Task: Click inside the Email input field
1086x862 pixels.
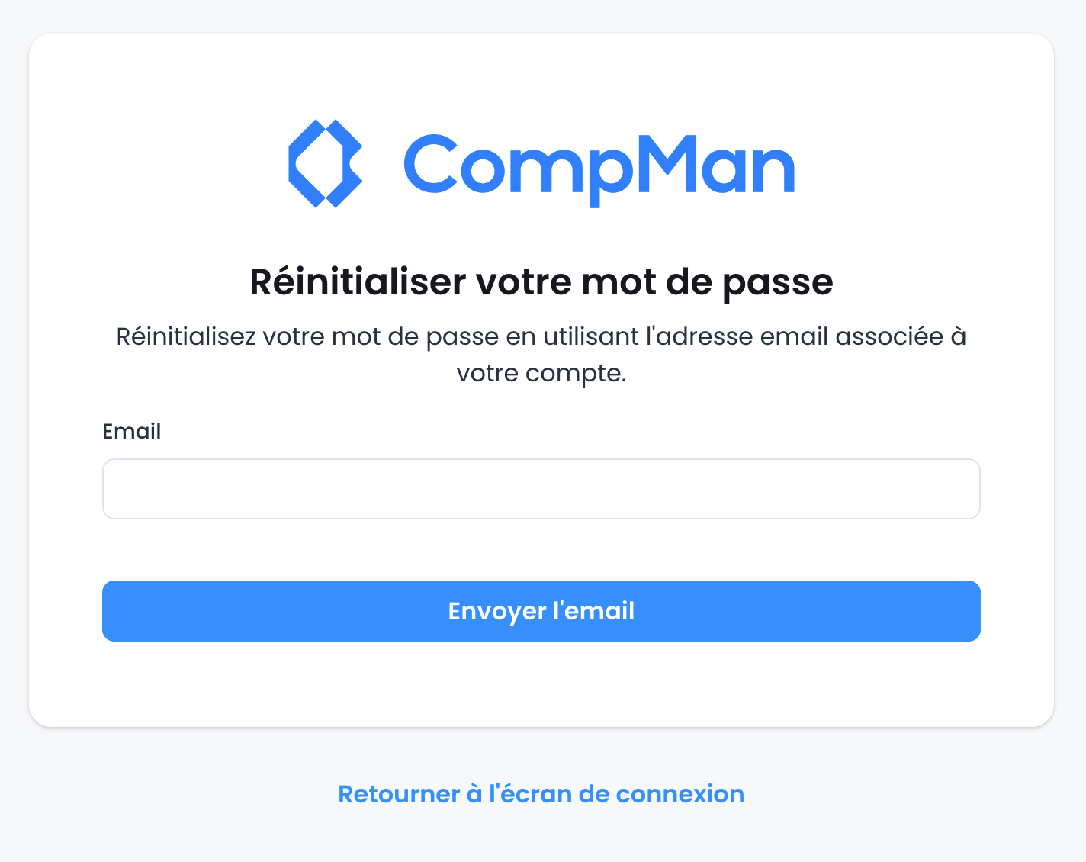Action: (x=541, y=489)
